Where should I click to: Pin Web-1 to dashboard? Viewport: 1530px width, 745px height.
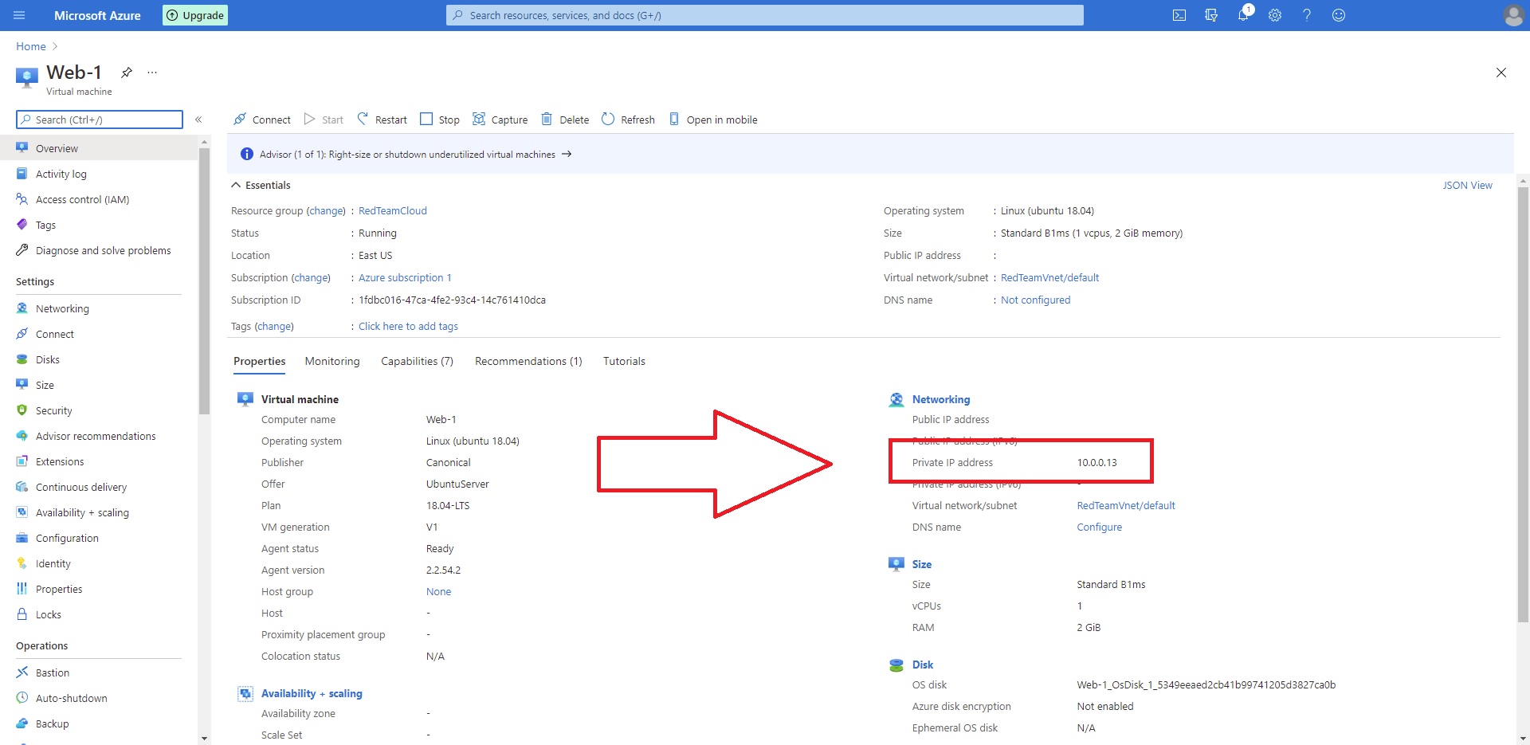click(x=127, y=73)
